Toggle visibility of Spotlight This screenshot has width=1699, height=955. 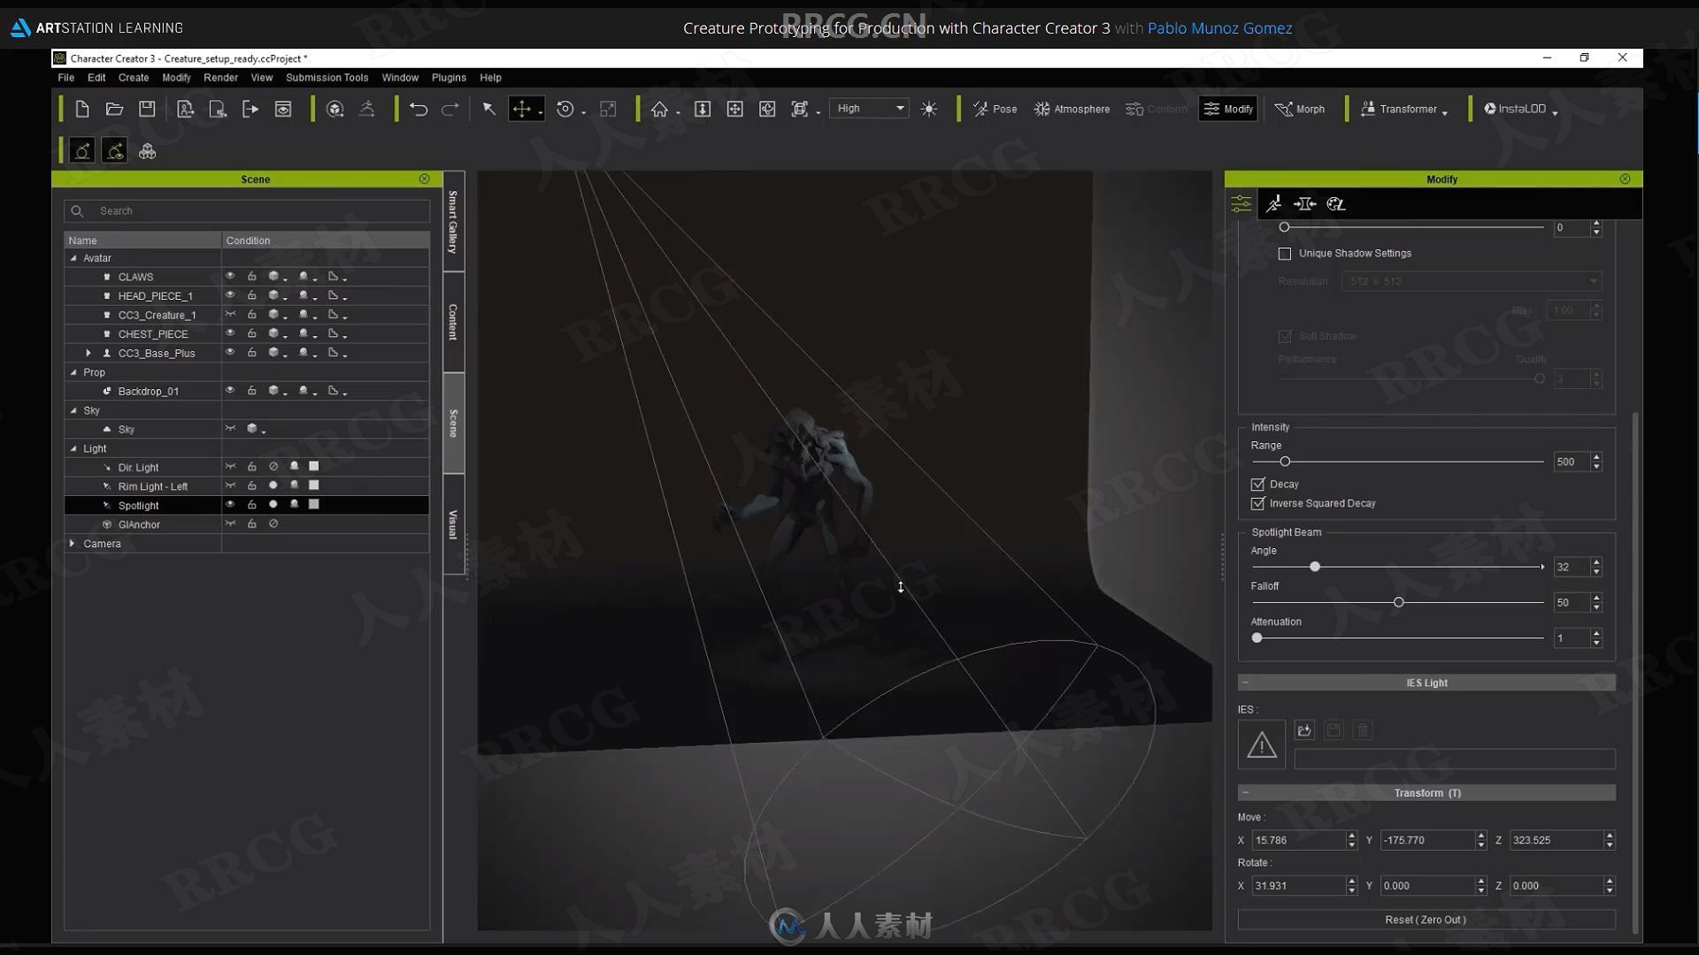point(230,504)
